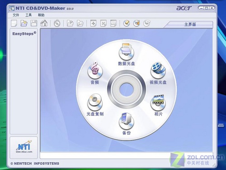Choose the 相片 photo filmstrip icon
This screenshot has width=226, height=170.
tap(158, 102)
